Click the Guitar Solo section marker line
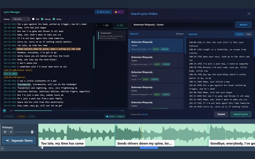Image resolution: width=255 pixels, height=159 pixels. pyautogui.click(x=18, y=70)
